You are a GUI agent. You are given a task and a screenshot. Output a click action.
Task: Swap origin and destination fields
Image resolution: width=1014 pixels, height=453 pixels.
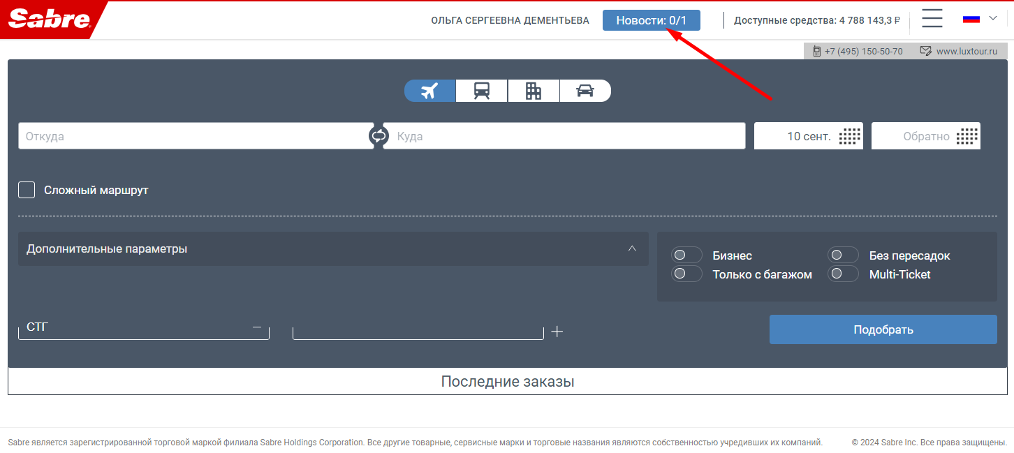379,136
